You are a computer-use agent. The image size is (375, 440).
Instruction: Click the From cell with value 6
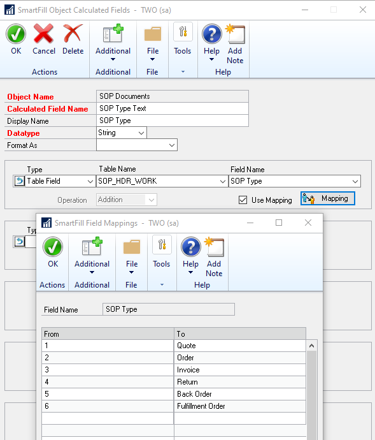pyautogui.click(x=108, y=406)
